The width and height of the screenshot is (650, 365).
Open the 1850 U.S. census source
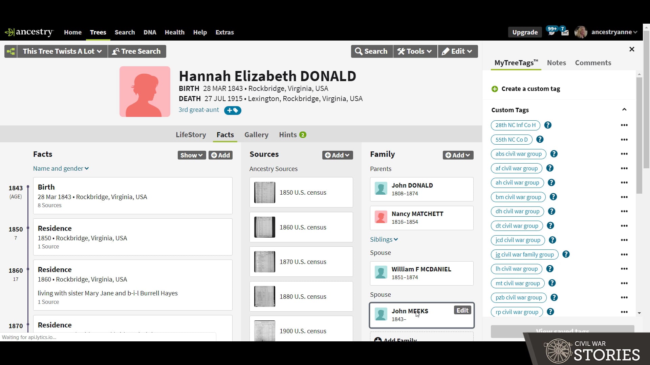pos(301,192)
